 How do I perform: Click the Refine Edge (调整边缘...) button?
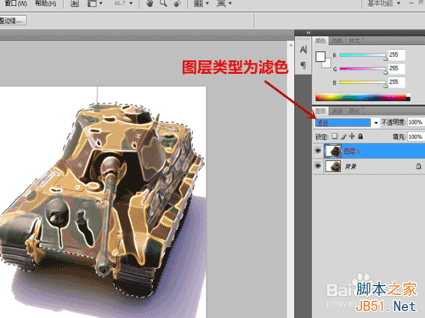pos(13,20)
